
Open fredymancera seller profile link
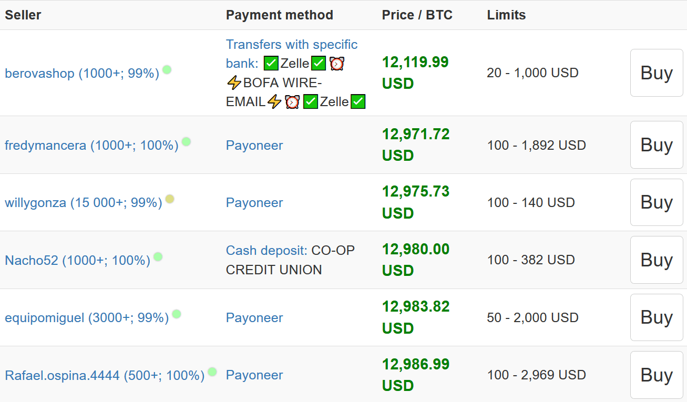tap(91, 146)
